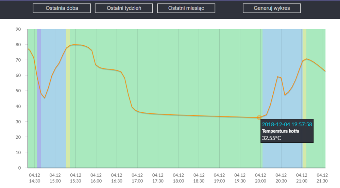The image size is (340, 188).
Task: Click the "04.12 21:30" x-axis label
Action: (322, 178)
